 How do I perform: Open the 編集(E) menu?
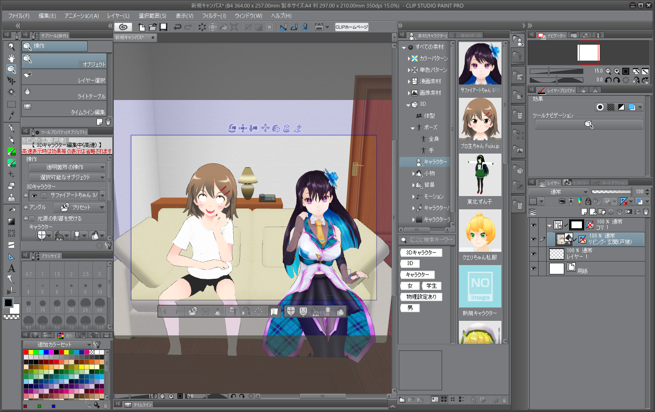point(47,15)
